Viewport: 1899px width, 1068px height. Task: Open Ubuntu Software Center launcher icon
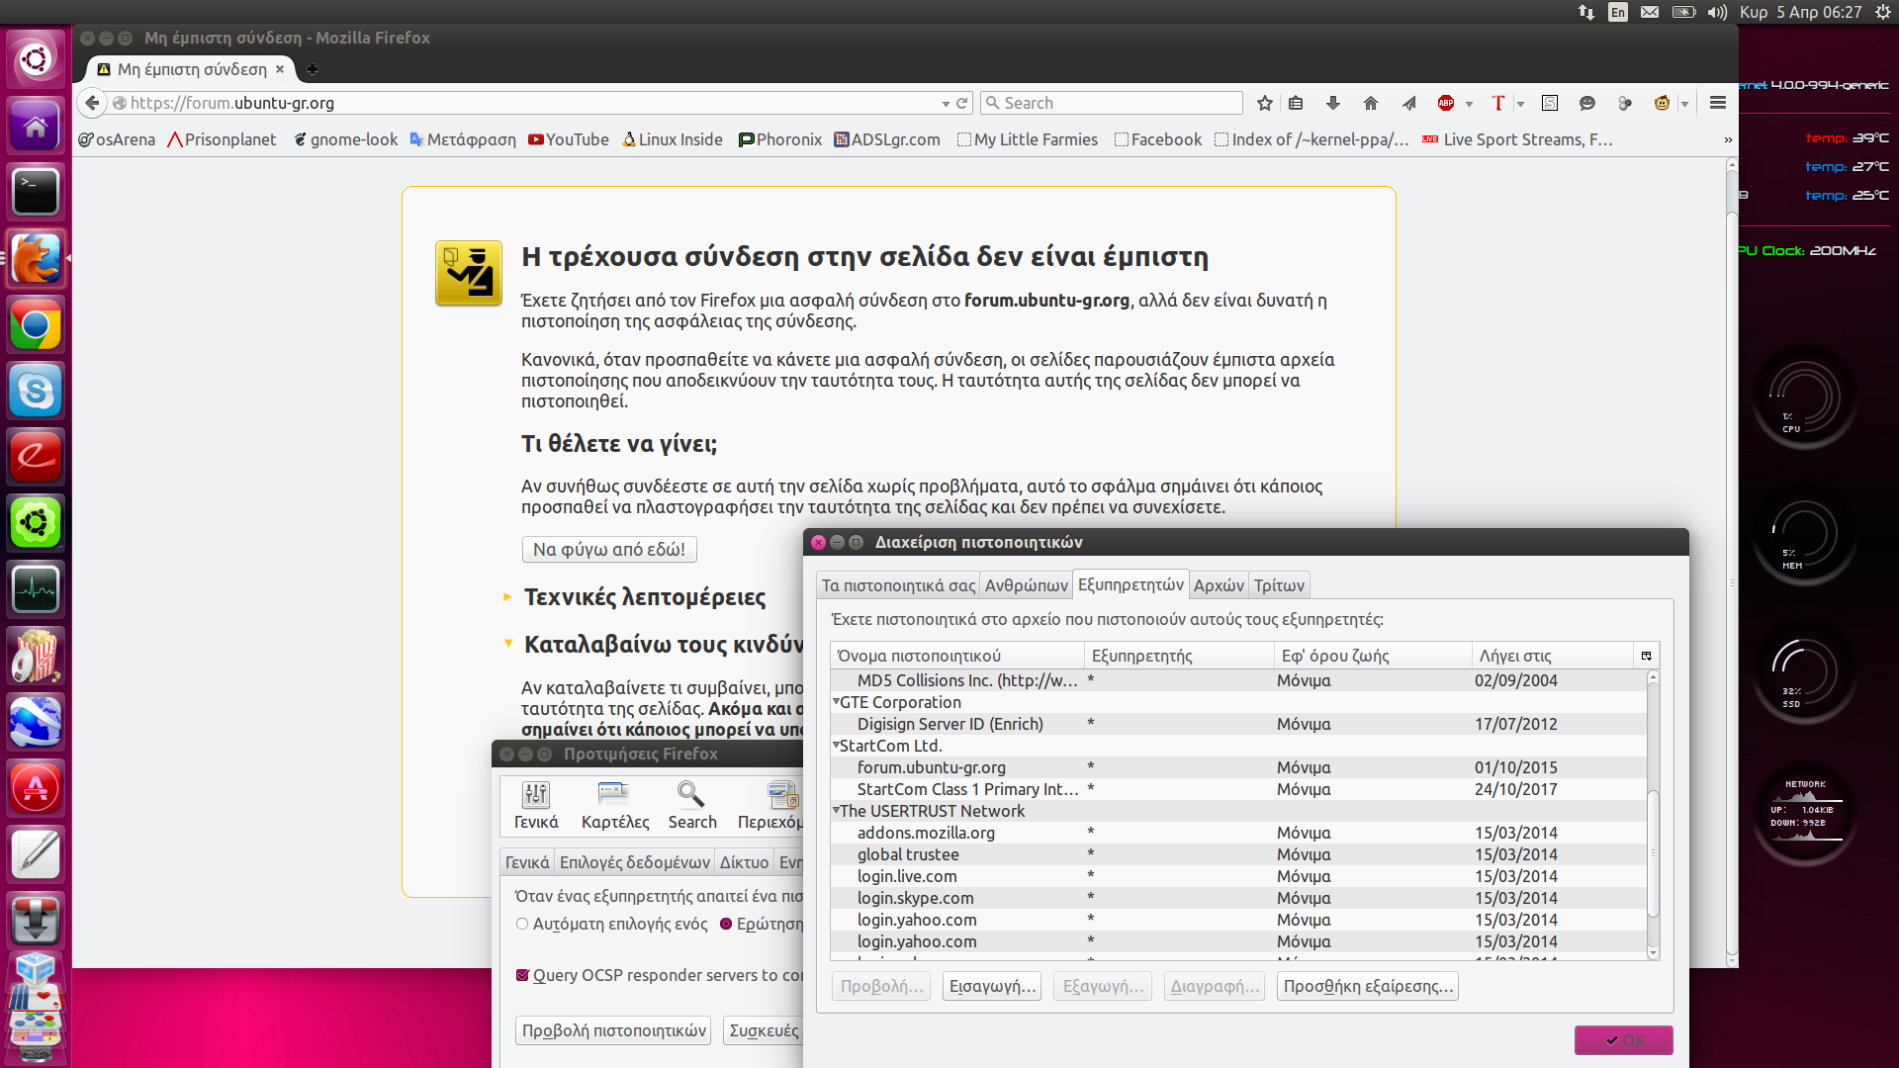[36, 788]
